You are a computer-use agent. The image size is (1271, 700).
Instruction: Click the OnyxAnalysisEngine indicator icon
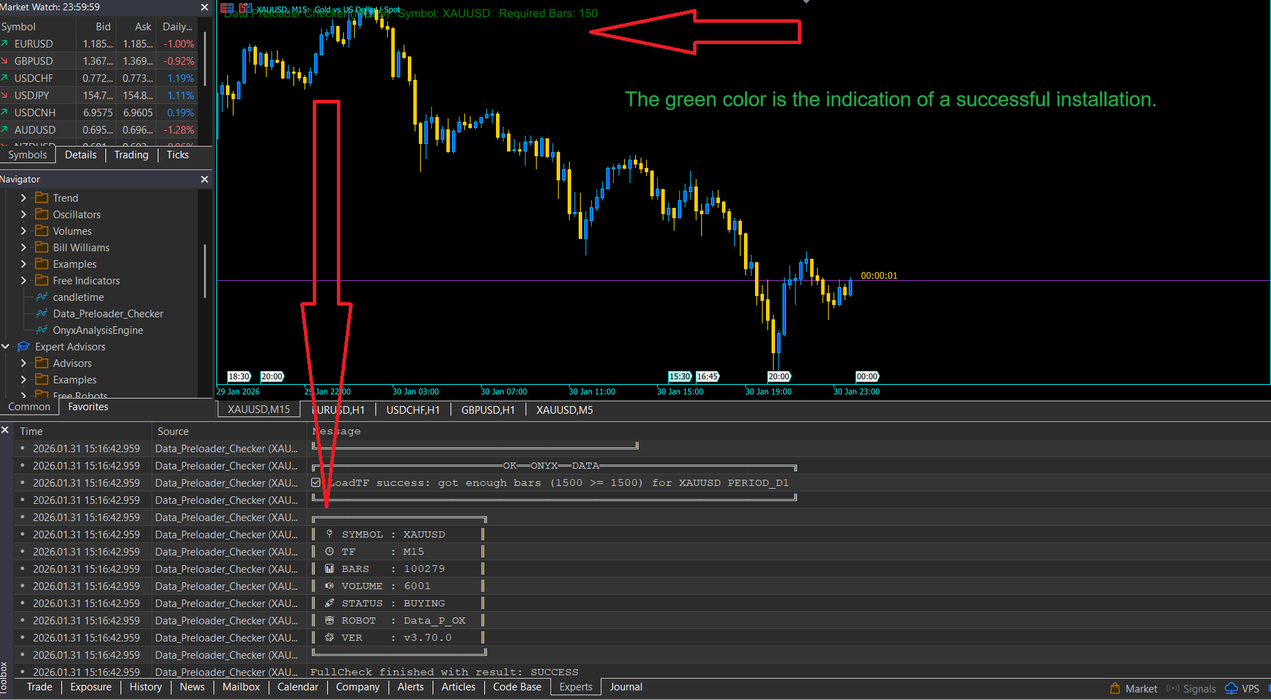tap(42, 330)
